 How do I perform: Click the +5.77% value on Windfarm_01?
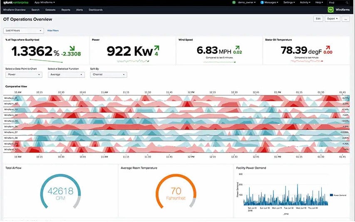point(345,98)
